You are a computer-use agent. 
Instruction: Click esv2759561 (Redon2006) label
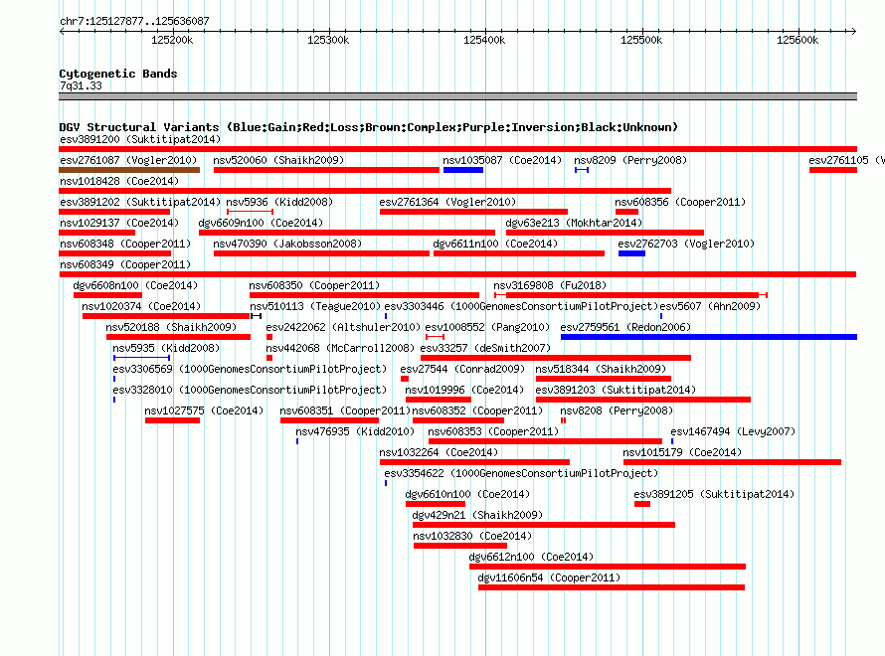click(x=625, y=327)
